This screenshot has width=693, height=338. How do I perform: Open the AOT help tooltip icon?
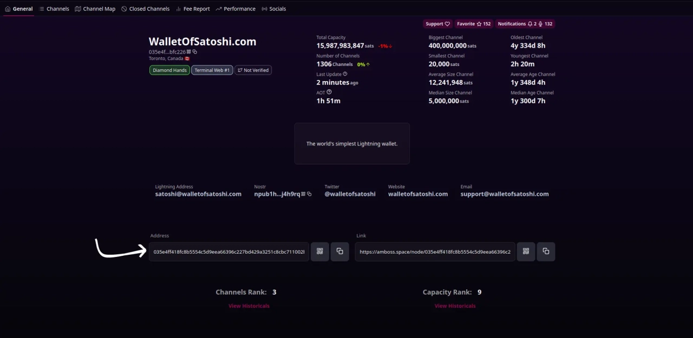point(329,92)
